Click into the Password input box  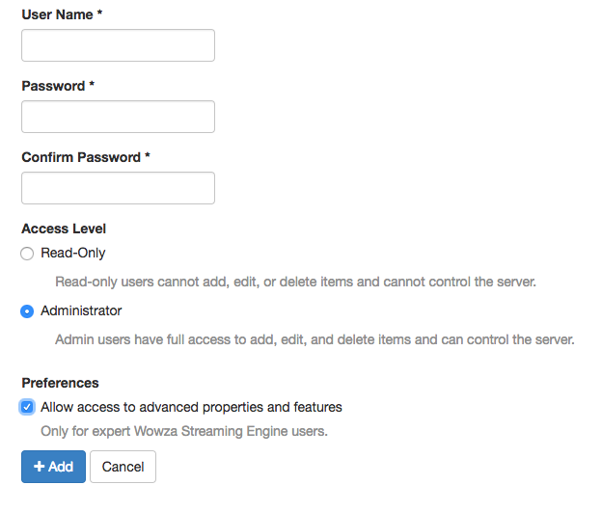118,117
